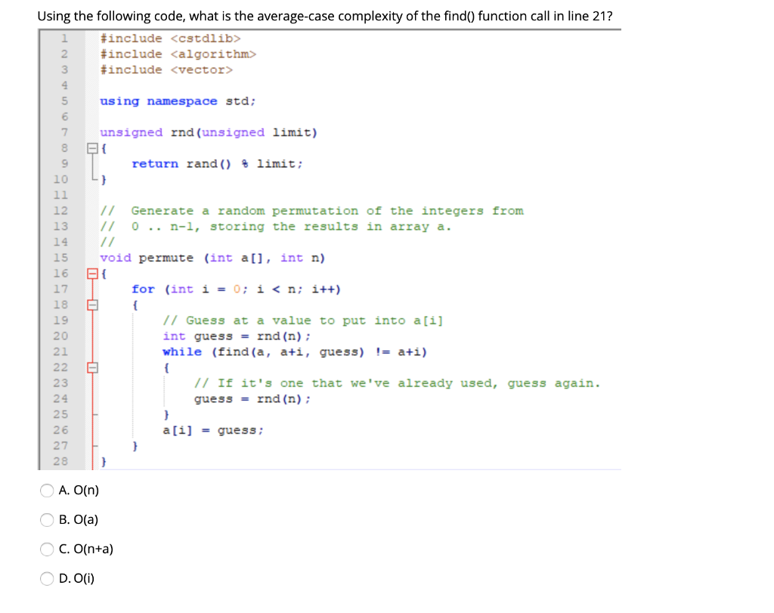Select answer option A. O(n)

(x=46, y=490)
